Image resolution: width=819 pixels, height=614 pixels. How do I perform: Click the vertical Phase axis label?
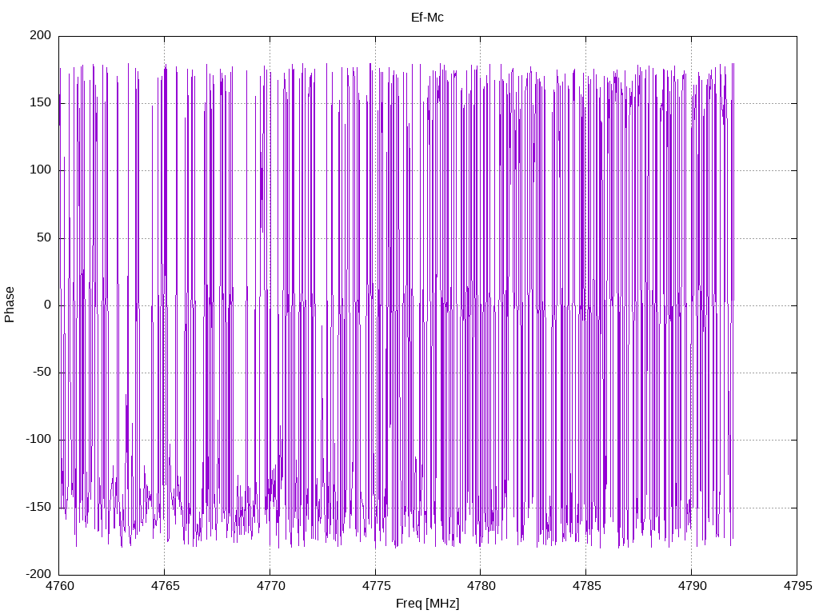pos(9,305)
